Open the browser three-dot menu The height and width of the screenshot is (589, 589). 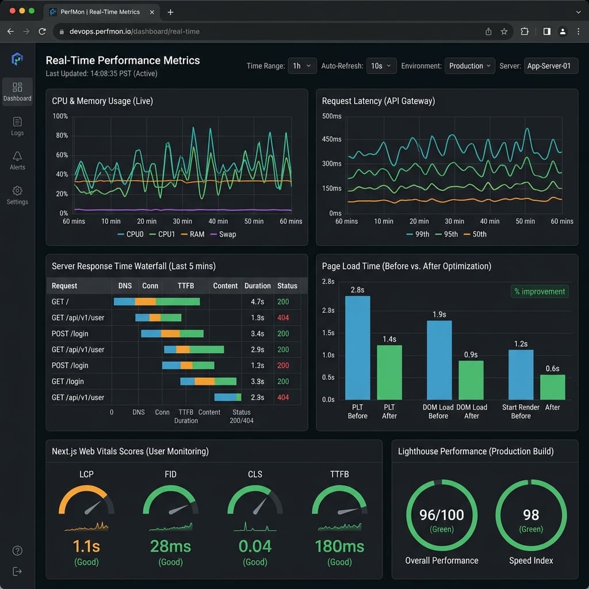579,32
